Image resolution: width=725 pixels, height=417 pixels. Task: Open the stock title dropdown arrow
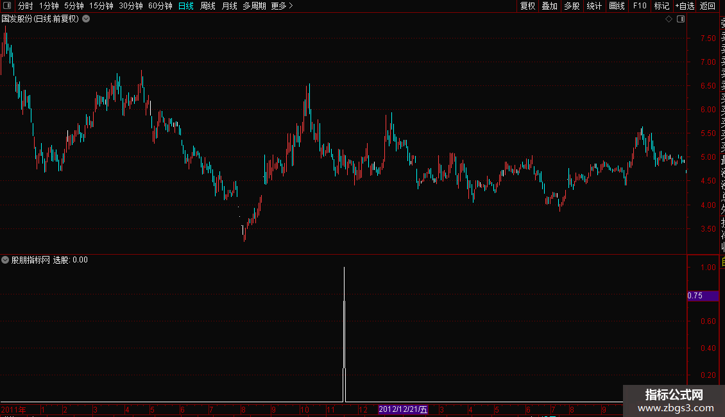click(86, 19)
